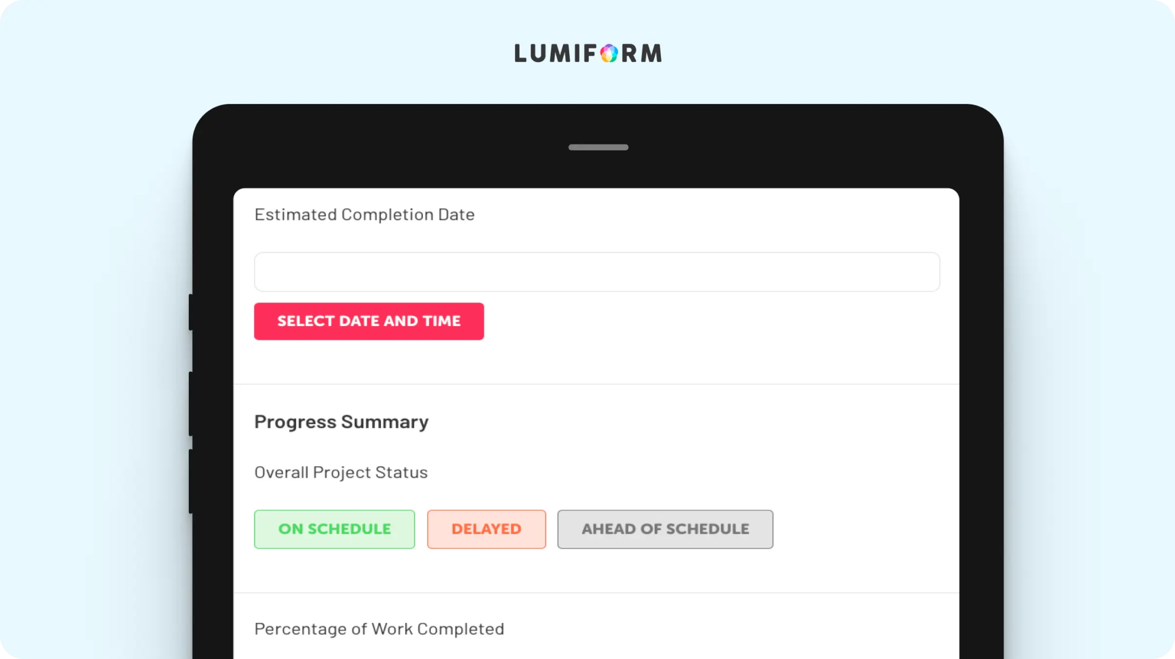Image resolution: width=1175 pixels, height=659 pixels.
Task: Select the DELAYED status option
Action: tap(487, 529)
